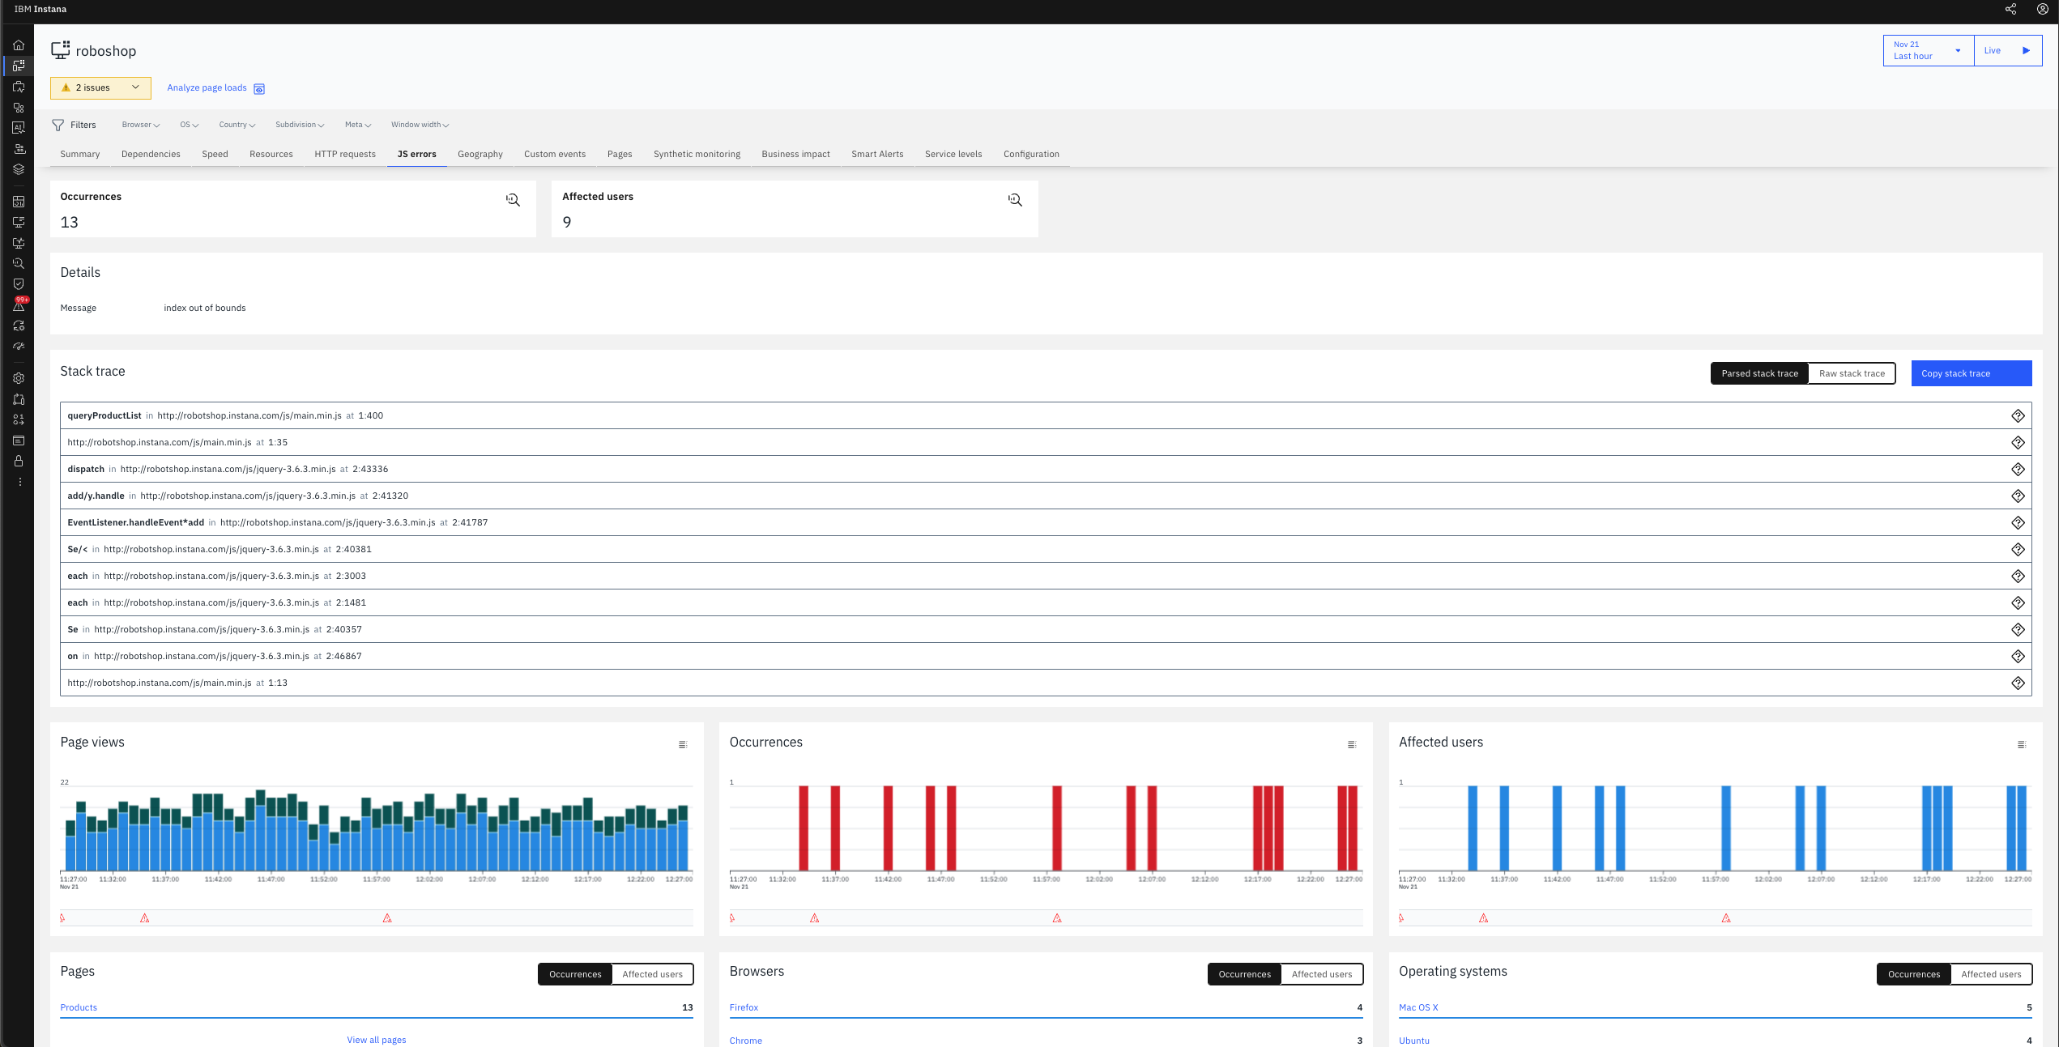2059x1047 pixels.
Task: Click first red bar in Occurrences chart
Action: (x=804, y=828)
